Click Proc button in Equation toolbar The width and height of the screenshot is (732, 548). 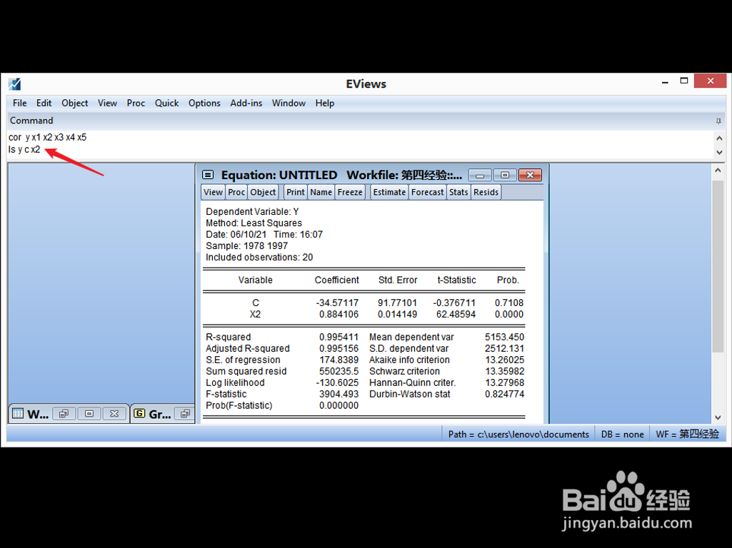click(x=236, y=192)
